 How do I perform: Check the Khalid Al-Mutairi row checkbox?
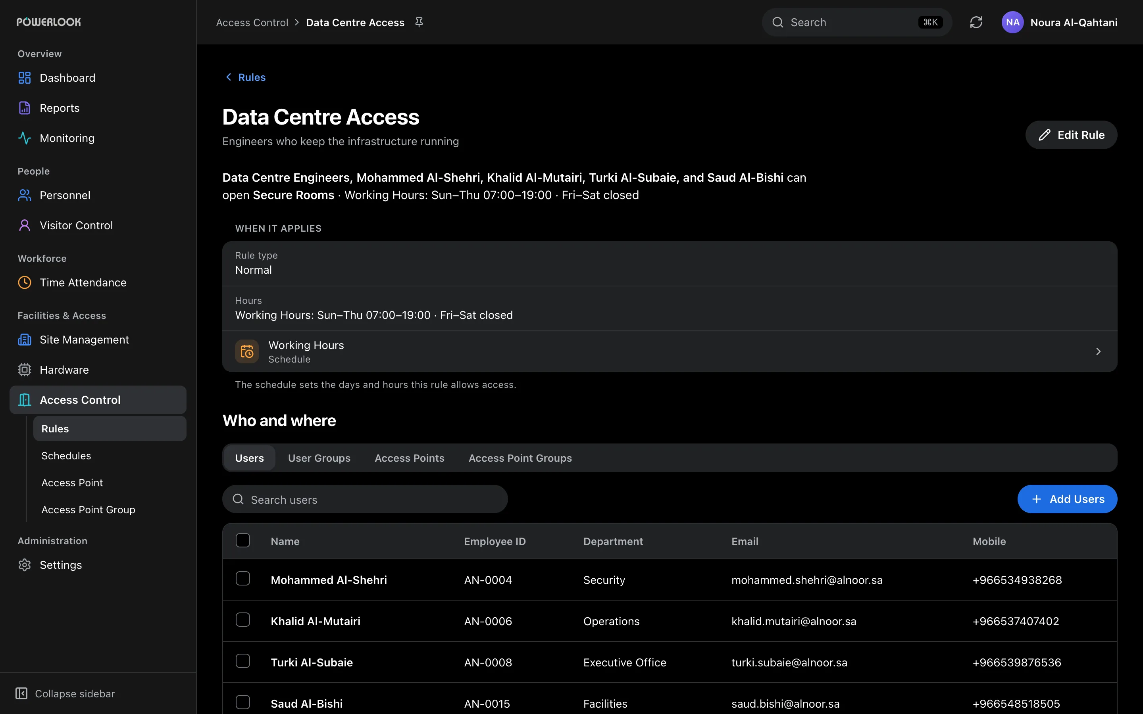click(x=243, y=620)
